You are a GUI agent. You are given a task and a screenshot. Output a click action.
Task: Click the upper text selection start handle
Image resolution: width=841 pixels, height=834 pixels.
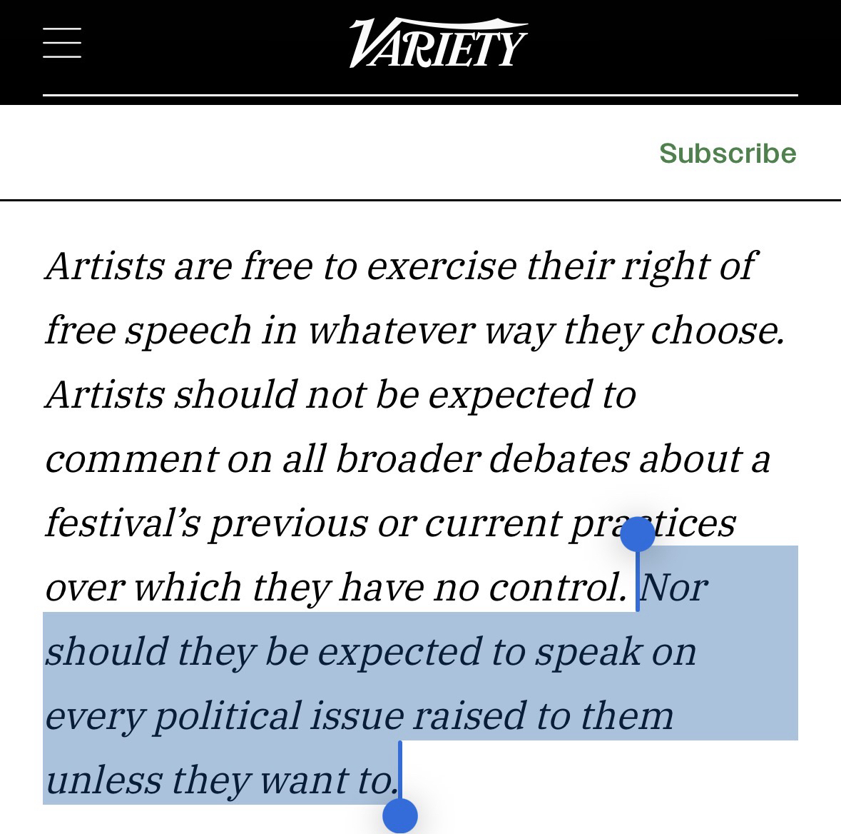pyautogui.click(x=637, y=535)
